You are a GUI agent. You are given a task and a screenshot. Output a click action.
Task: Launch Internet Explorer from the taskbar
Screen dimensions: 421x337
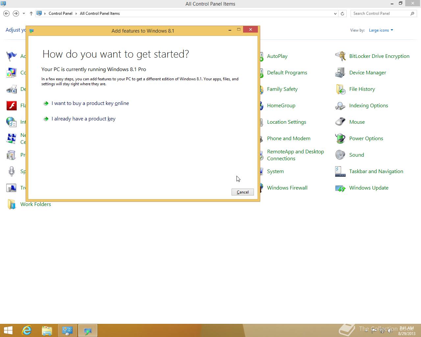click(x=27, y=330)
